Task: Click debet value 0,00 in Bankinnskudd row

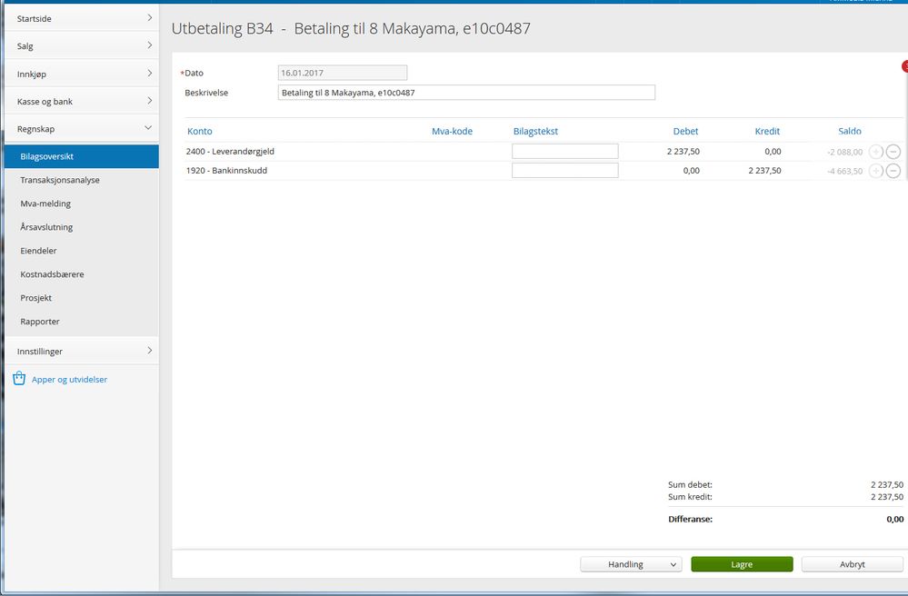Action: 692,171
